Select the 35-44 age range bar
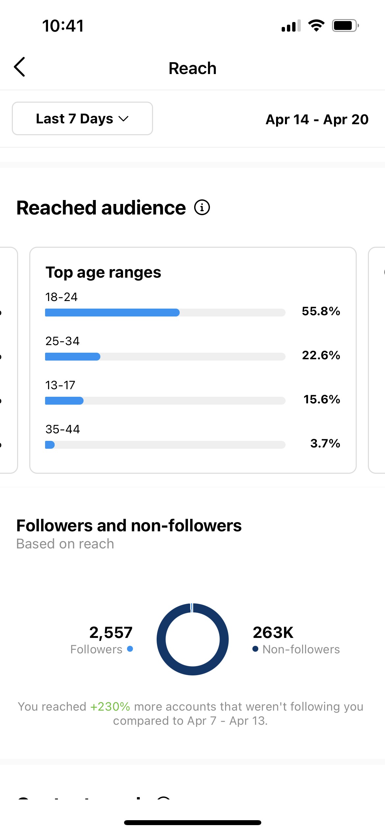 (165, 445)
